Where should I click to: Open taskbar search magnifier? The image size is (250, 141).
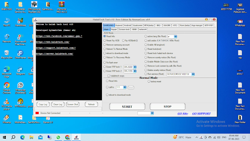coord(13,137)
